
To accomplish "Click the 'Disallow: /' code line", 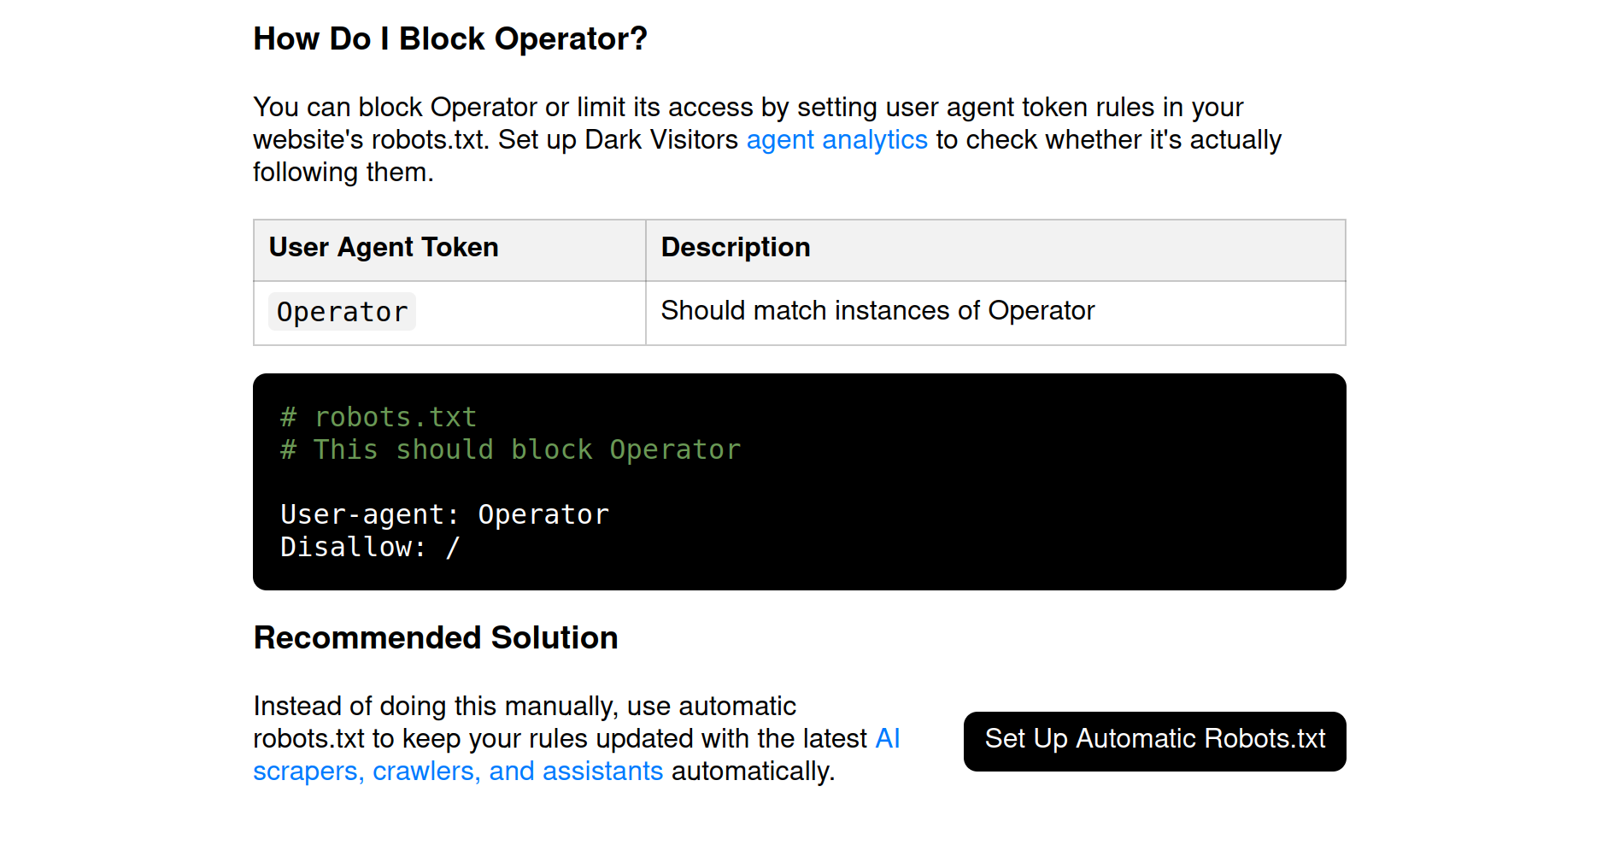I will click(x=369, y=548).
